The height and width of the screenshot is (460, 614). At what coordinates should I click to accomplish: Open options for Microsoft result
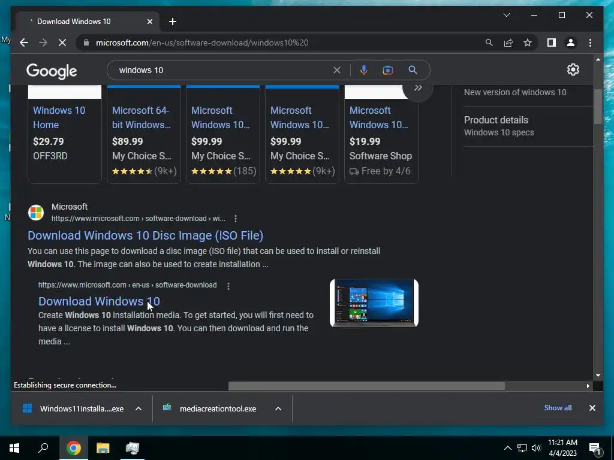(235, 219)
